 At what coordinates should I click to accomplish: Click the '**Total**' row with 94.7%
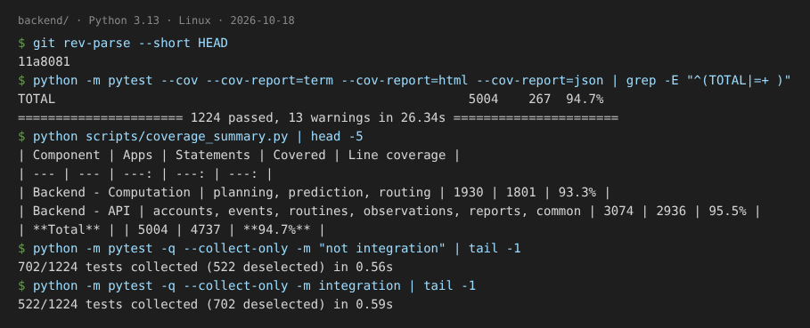point(171,229)
